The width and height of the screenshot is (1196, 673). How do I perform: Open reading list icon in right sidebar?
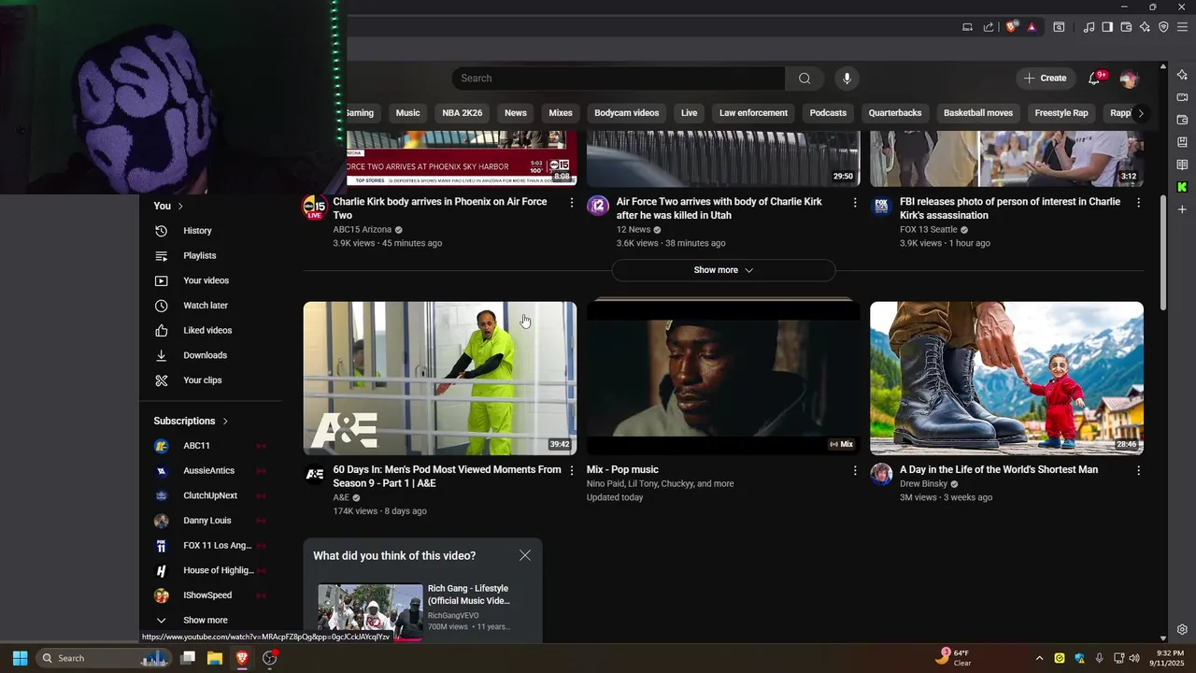pyautogui.click(x=1182, y=165)
